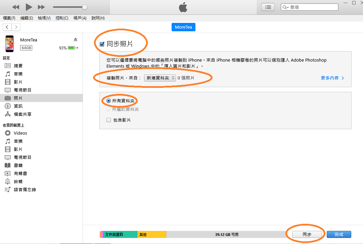Click the 搜尋 search field
363x244 pixels.
pos(310,7)
